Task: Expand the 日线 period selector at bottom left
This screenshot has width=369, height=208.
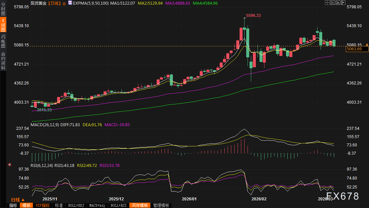Action: pyautogui.click(x=18, y=200)
